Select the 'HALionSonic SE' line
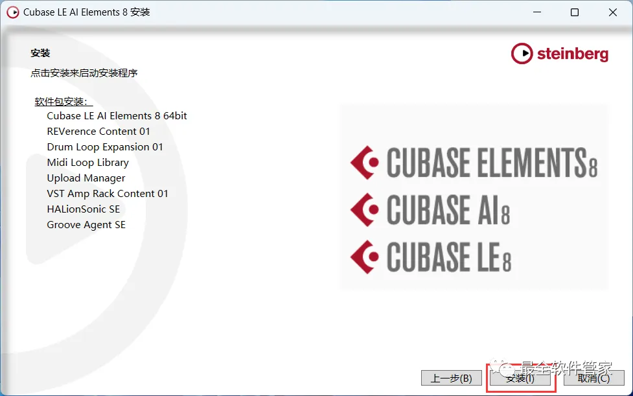633x396 pixels. [x=83, y=209]
